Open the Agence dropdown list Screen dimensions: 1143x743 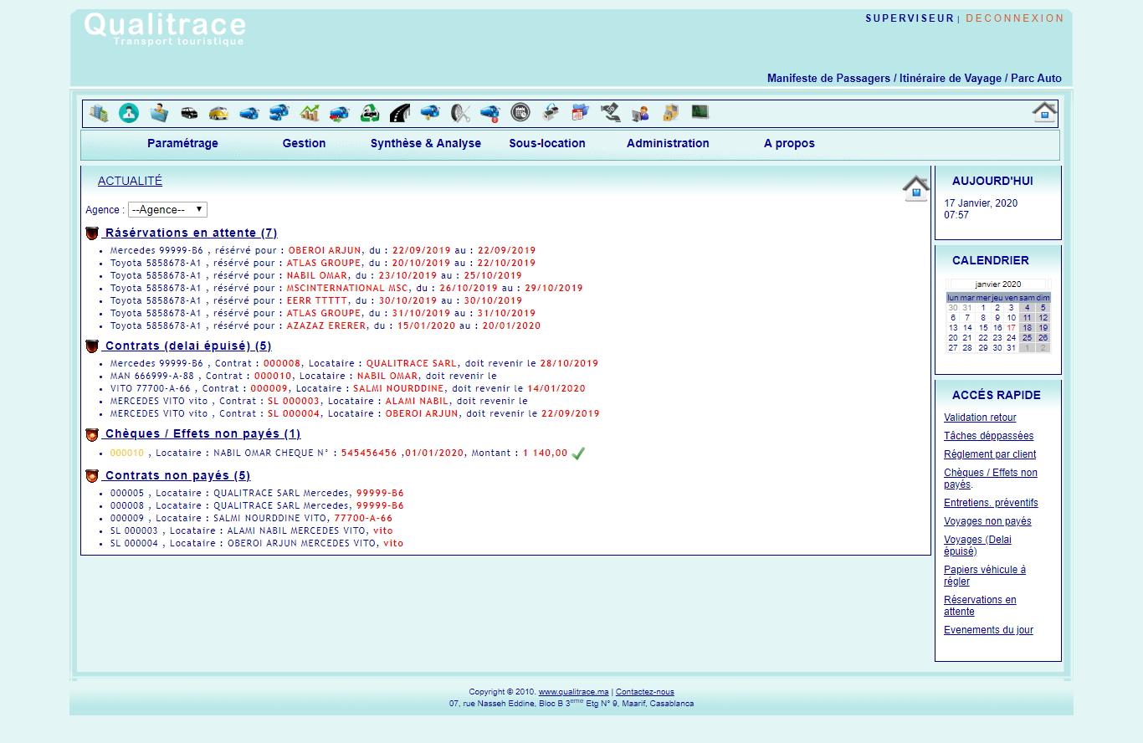click(x=167, y=210)
